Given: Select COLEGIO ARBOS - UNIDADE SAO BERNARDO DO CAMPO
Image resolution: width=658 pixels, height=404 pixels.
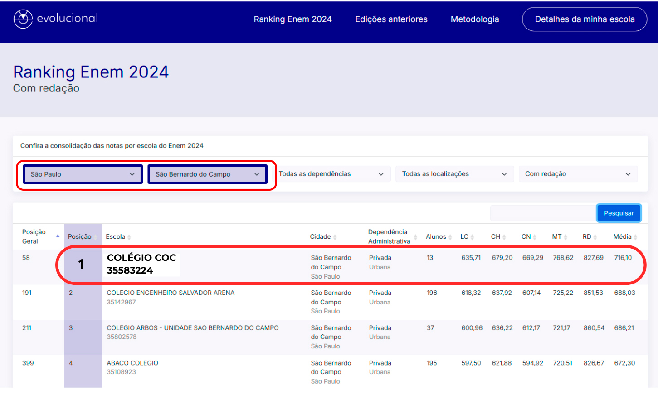Looking at the screenshot, I should tap(193, 328).
